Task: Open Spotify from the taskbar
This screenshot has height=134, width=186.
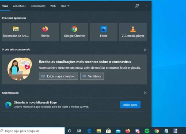Action: point(147,131)
